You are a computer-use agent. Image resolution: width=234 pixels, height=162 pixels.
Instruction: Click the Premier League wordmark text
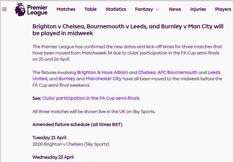pos(37,10)
